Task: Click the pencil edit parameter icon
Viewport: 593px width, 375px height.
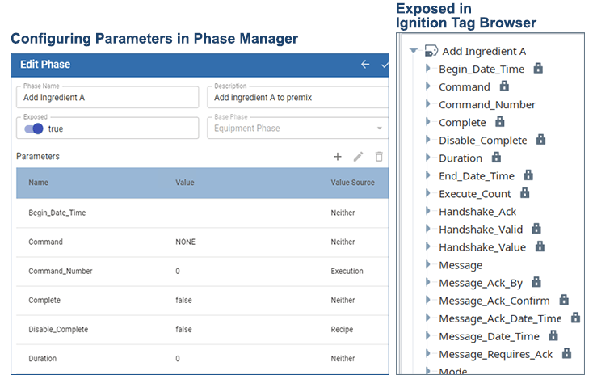Action: tap(359, 157)
